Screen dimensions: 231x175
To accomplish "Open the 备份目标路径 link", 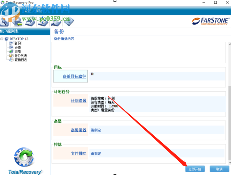I will pos(74,76).
